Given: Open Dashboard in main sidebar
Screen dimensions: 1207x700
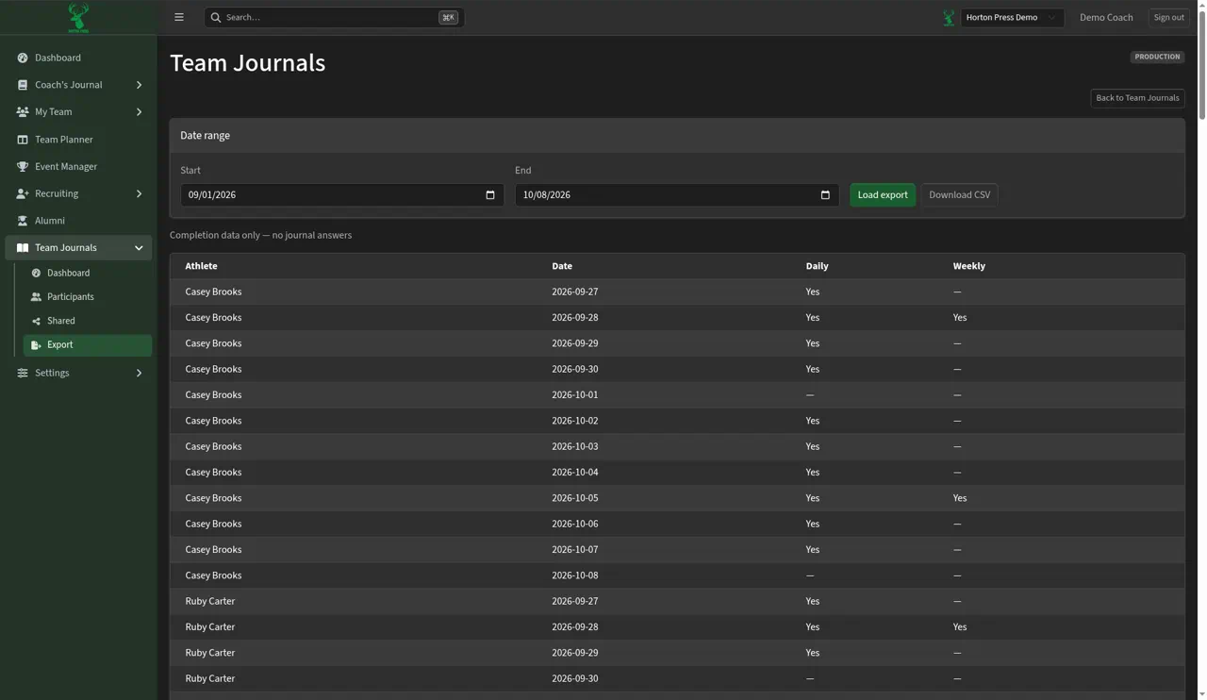Looking at the screenshot, I should click(78, 58).
